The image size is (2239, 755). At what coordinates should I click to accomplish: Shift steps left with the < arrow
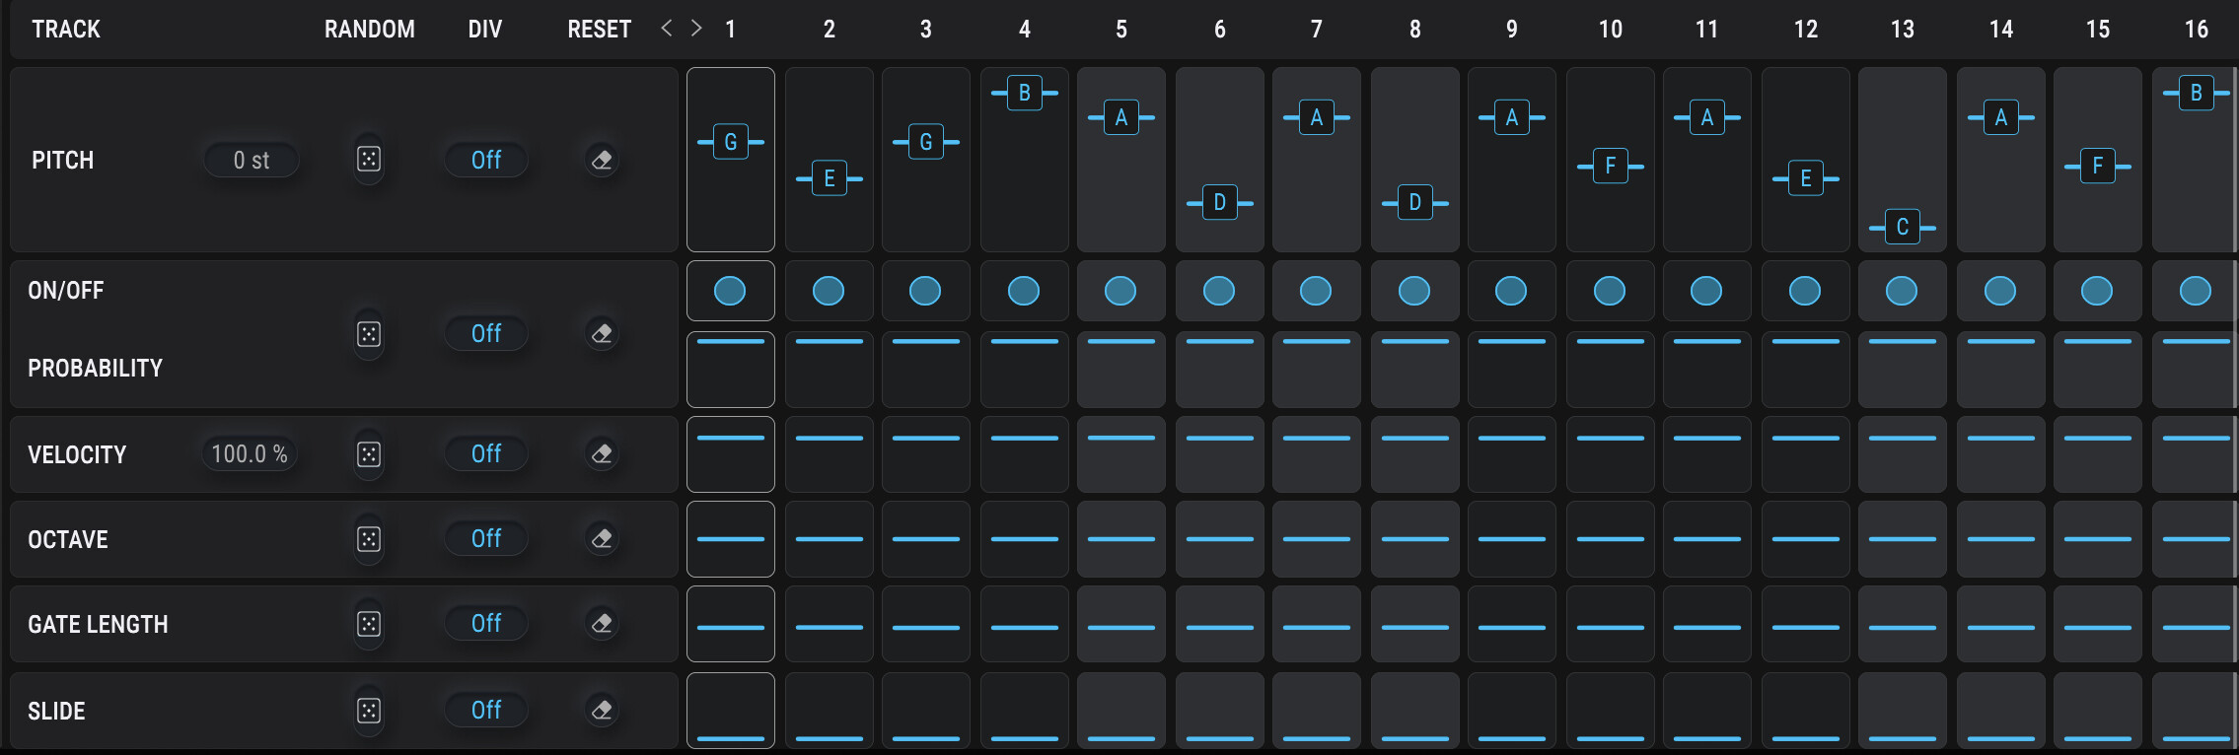pyautogui.click(x=667, y=29)
